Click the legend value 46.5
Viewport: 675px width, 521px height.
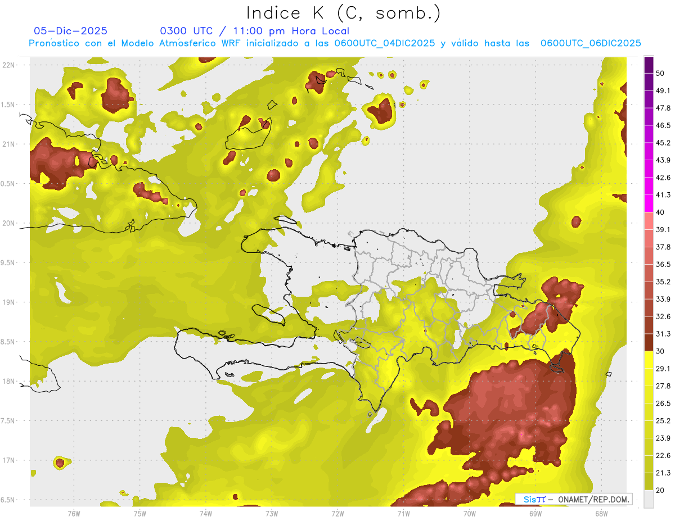pyautogui.click(x=663, y=125)
